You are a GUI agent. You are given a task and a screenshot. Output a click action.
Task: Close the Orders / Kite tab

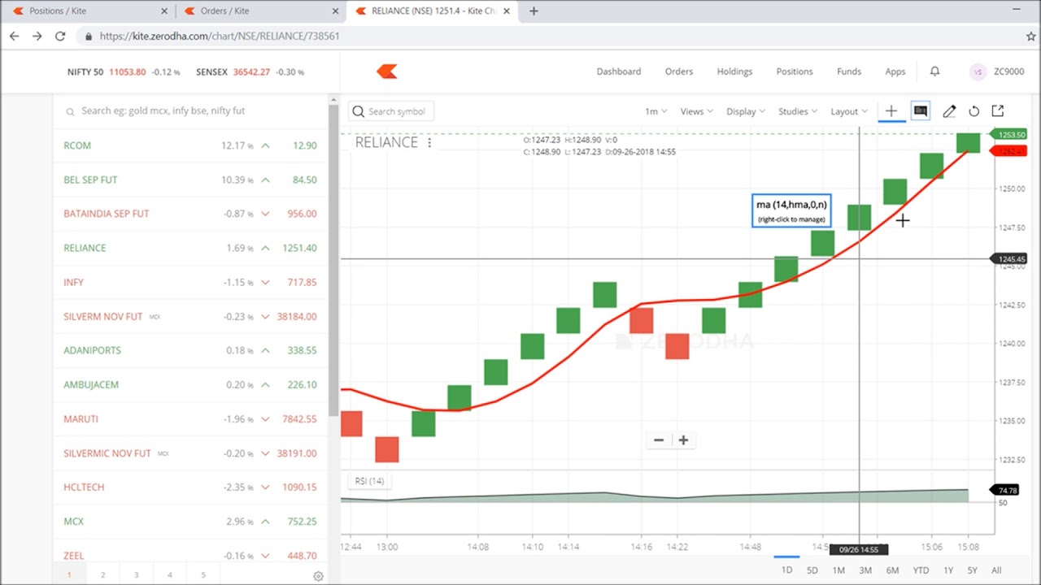coord(336,11)
